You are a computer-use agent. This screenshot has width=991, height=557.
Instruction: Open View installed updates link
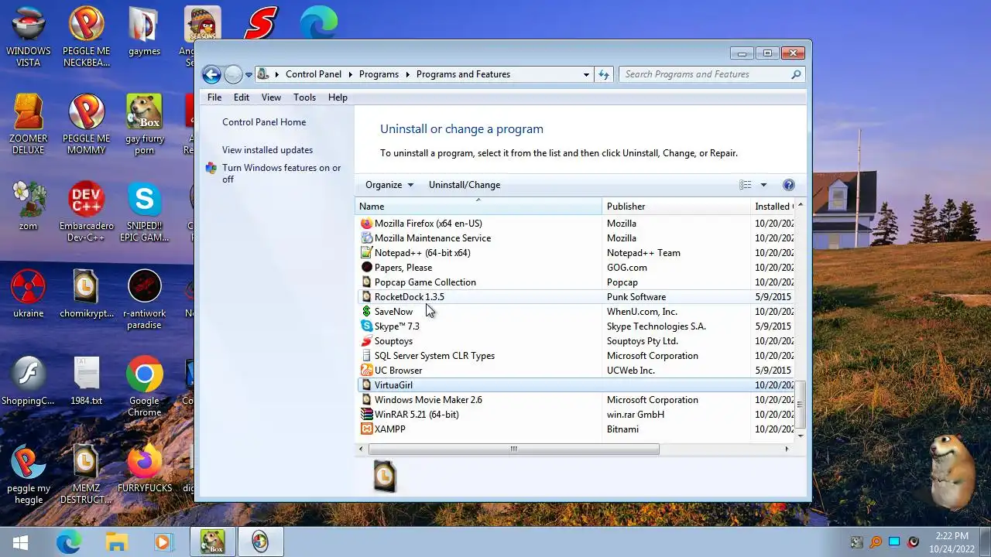point(267,150)
